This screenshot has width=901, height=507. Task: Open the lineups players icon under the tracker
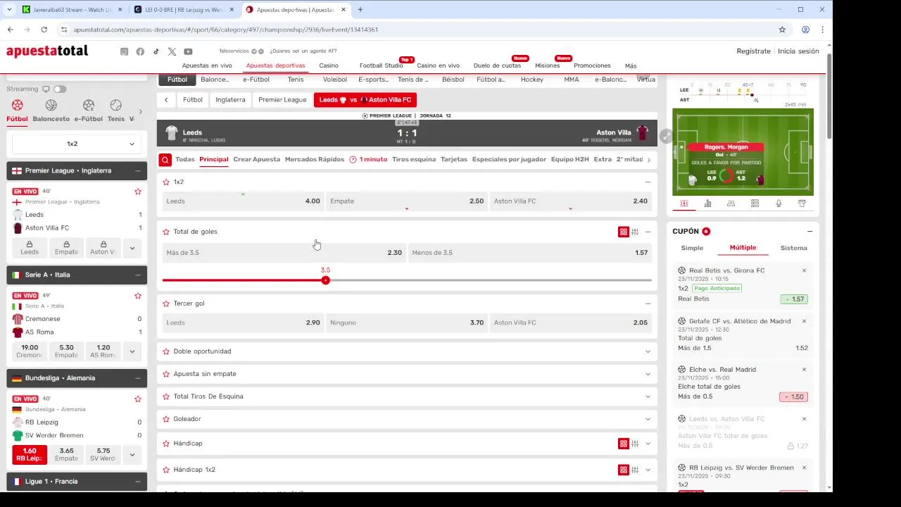(731, 204)
